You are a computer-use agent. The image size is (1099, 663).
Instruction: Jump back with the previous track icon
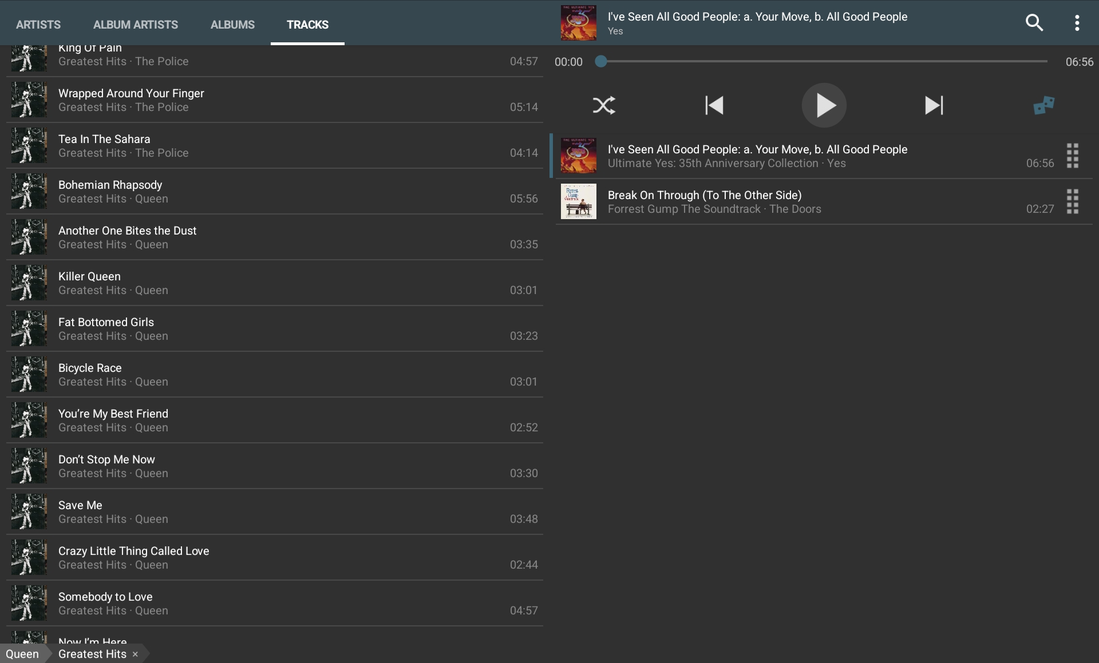coord(714,105)
